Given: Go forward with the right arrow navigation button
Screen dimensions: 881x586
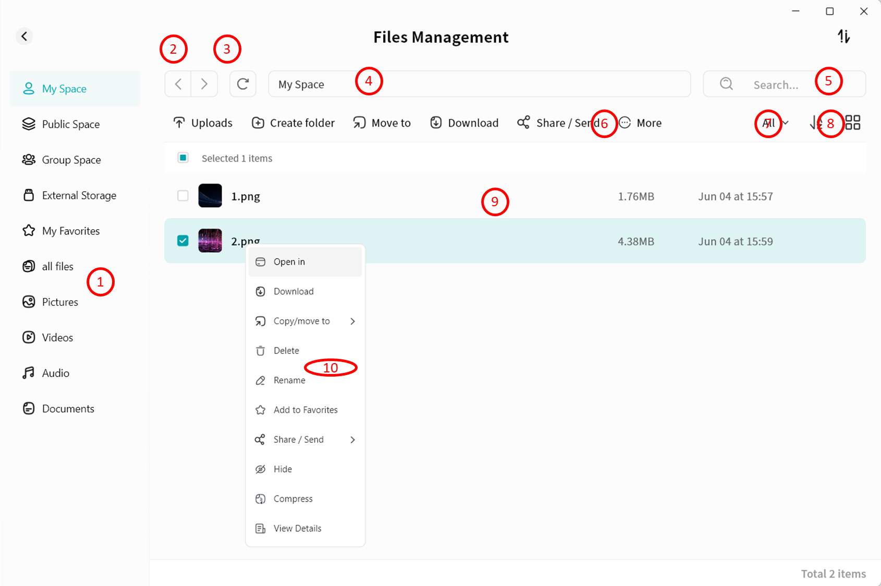Looking at the screenshot, I should point(204,84).
